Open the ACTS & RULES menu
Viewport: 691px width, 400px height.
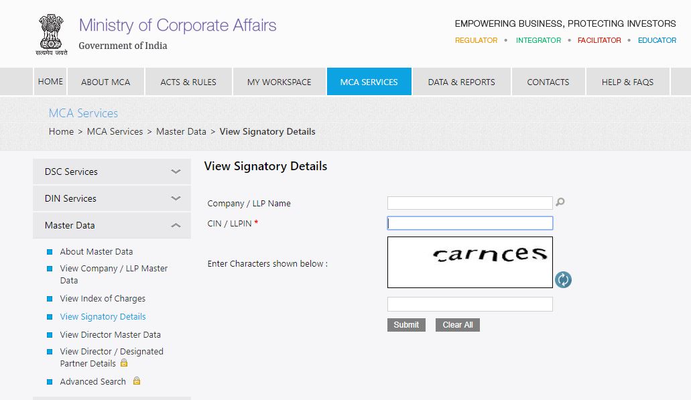click(188, 81)
